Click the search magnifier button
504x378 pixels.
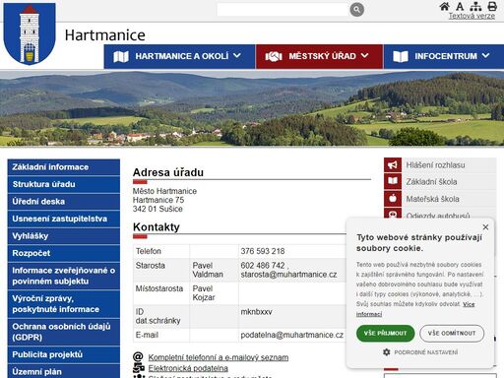[x=357, y=10]
